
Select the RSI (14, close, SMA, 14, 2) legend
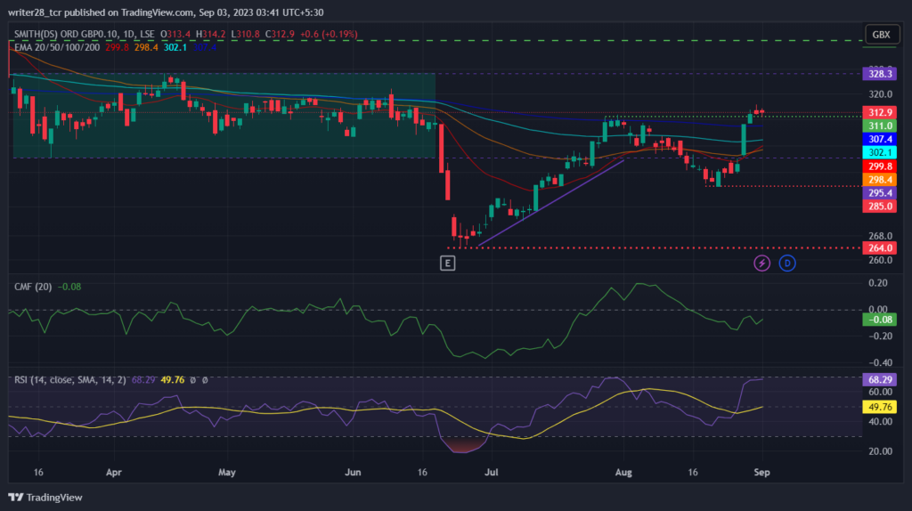[x=70, y=379]
